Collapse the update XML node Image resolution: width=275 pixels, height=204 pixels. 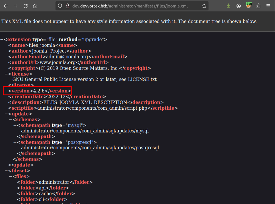(6, 114)
